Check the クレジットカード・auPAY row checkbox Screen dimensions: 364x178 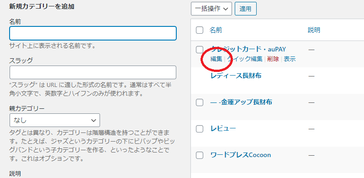click(x=200, y=50)
